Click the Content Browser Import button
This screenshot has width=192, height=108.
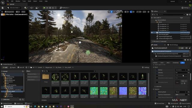coord(13,67)
